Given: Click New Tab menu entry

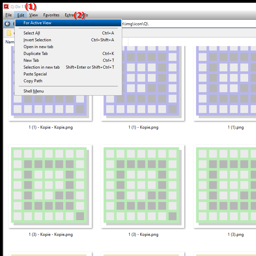Looking at the screenshot, I should (x=68, y=60).
